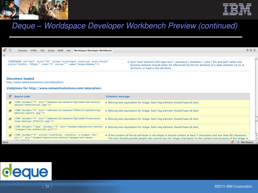Screen dimensions: 258x193
Task: Click the Firebug bug icon in the toolbar
Action: pos(5,50)
